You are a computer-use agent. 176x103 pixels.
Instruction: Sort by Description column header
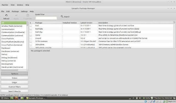coord(136,23)
